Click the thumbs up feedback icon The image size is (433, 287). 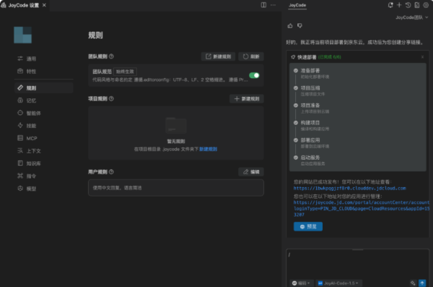click(x=290, y=26)
